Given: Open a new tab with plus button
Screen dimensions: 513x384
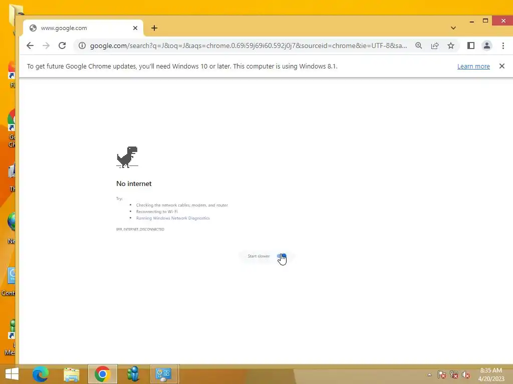Looking at the screenshot, I should point(154,28).
